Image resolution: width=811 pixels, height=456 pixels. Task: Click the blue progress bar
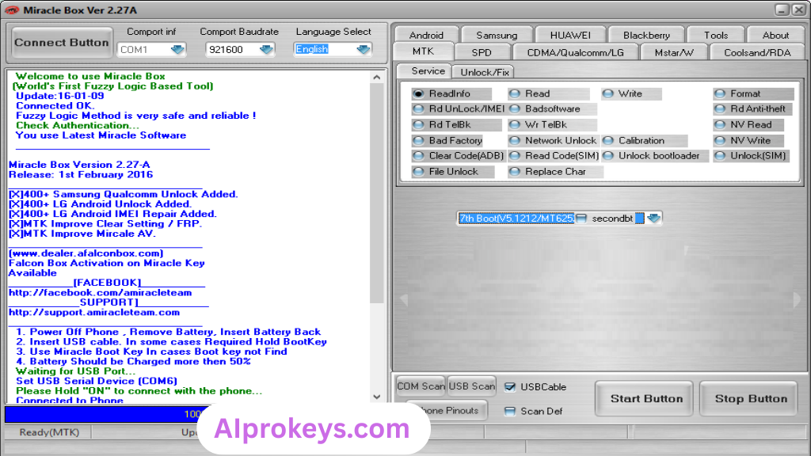pyautogui.click(x=108, y=414)
